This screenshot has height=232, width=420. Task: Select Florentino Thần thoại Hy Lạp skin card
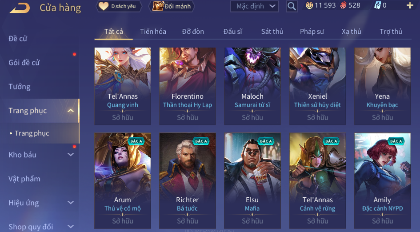[x=188, y=86]
